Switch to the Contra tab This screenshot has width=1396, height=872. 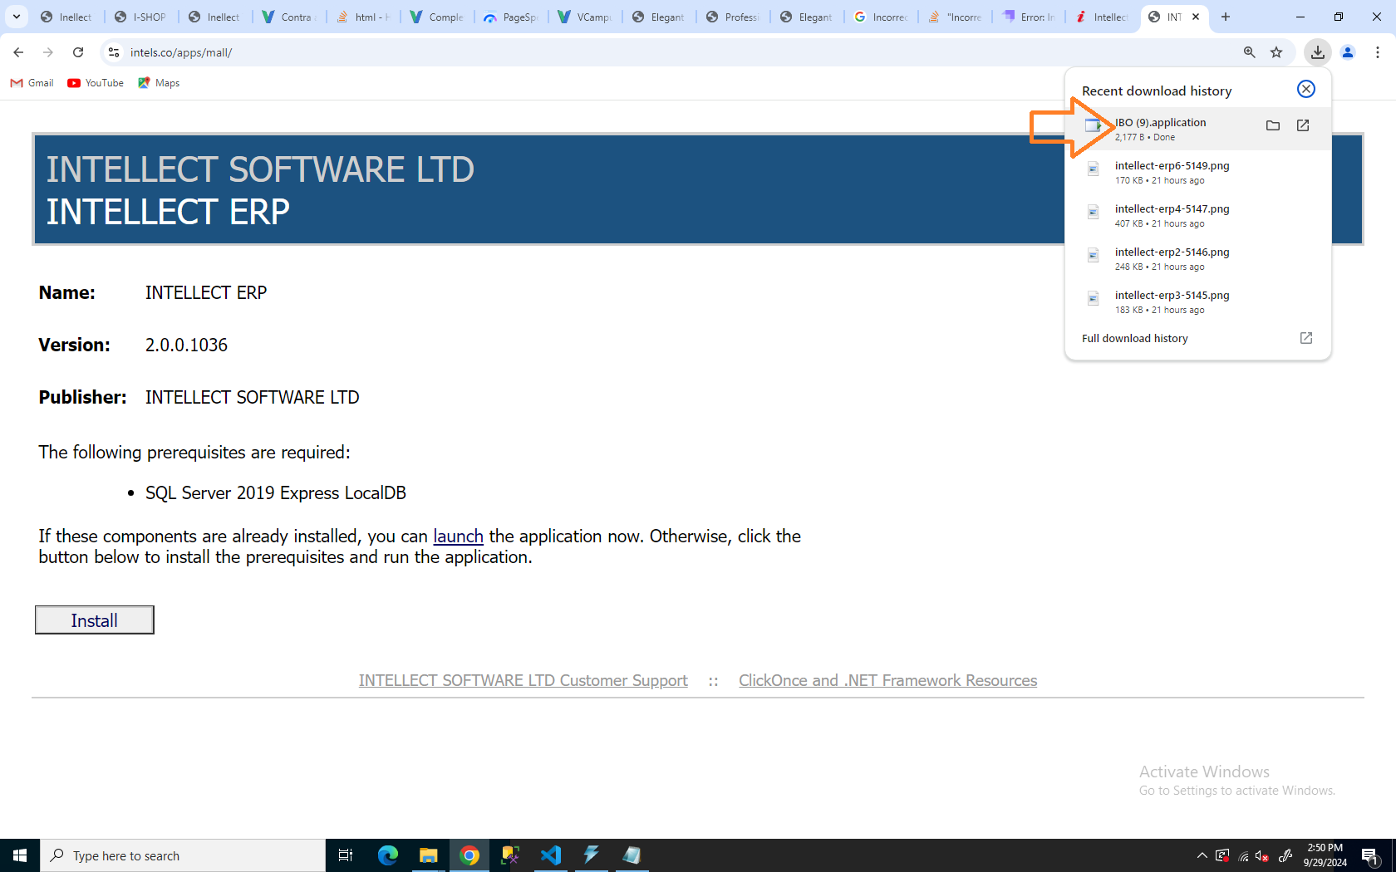coord(289,17)
